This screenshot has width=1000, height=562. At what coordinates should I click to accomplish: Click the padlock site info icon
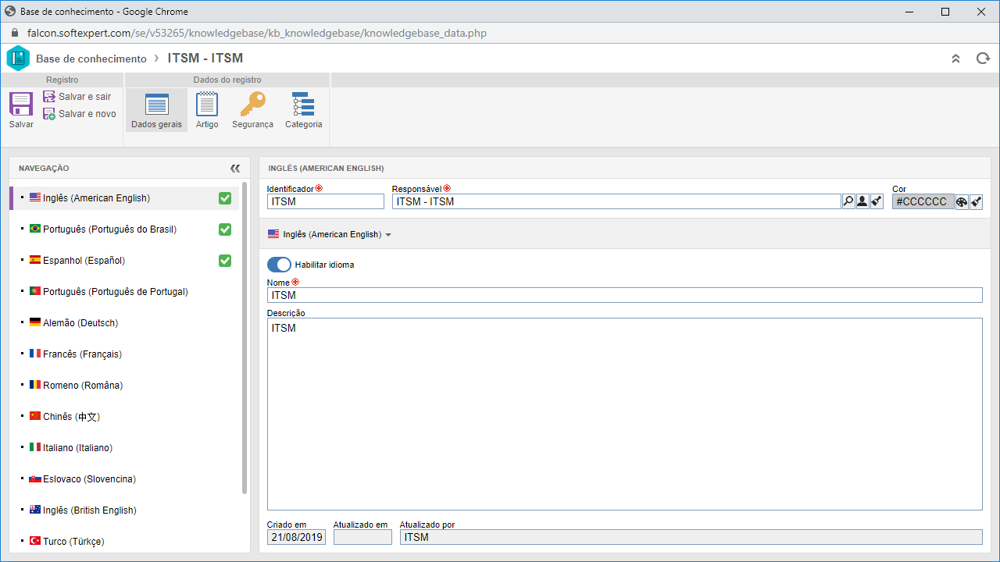[14, 34]
